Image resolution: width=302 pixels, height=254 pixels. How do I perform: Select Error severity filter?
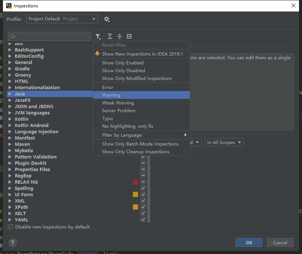(141, 87)
